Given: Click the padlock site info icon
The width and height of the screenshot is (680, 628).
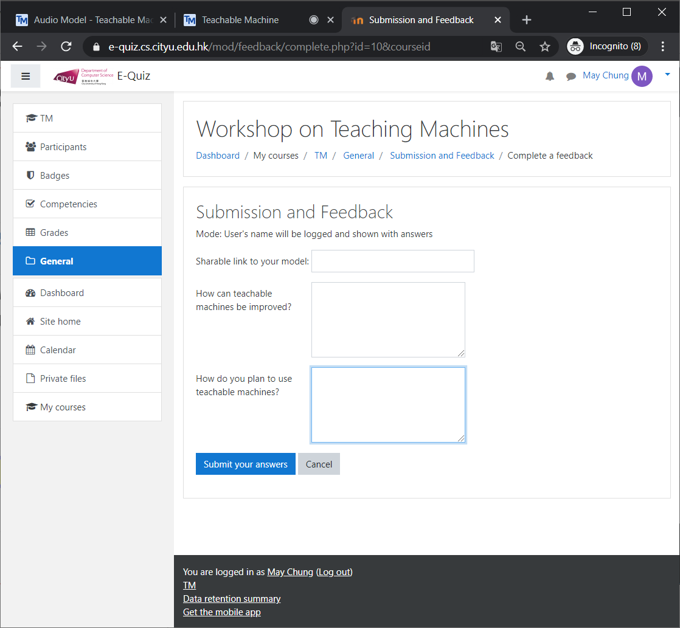Looking at the screenshot, I should pyautogui.click(x=96, y=47).
